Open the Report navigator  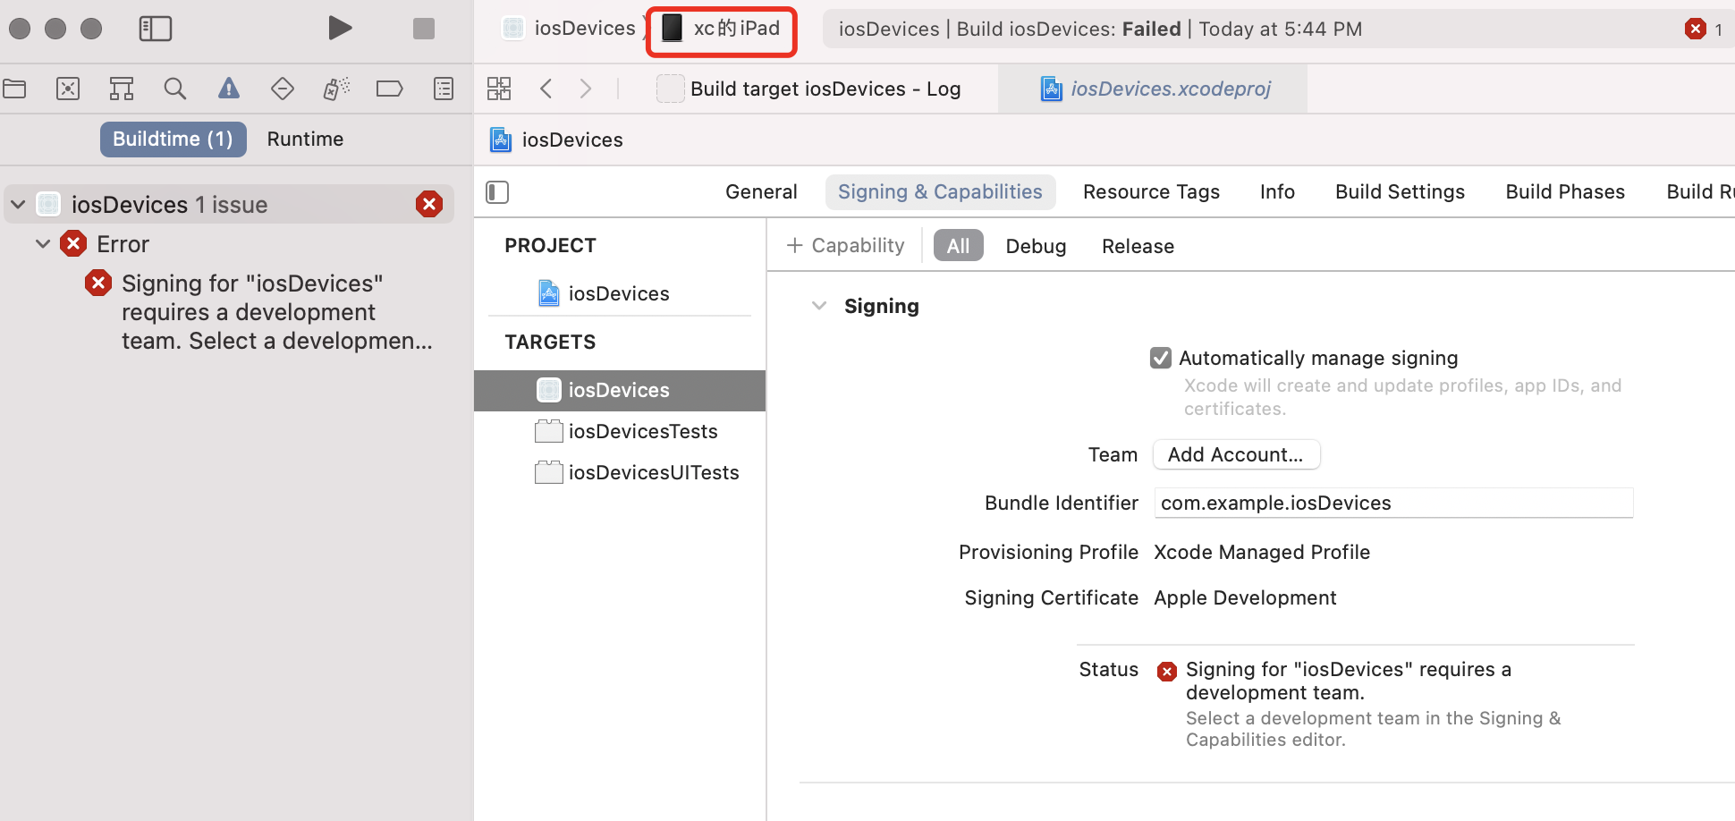[444, 89]
